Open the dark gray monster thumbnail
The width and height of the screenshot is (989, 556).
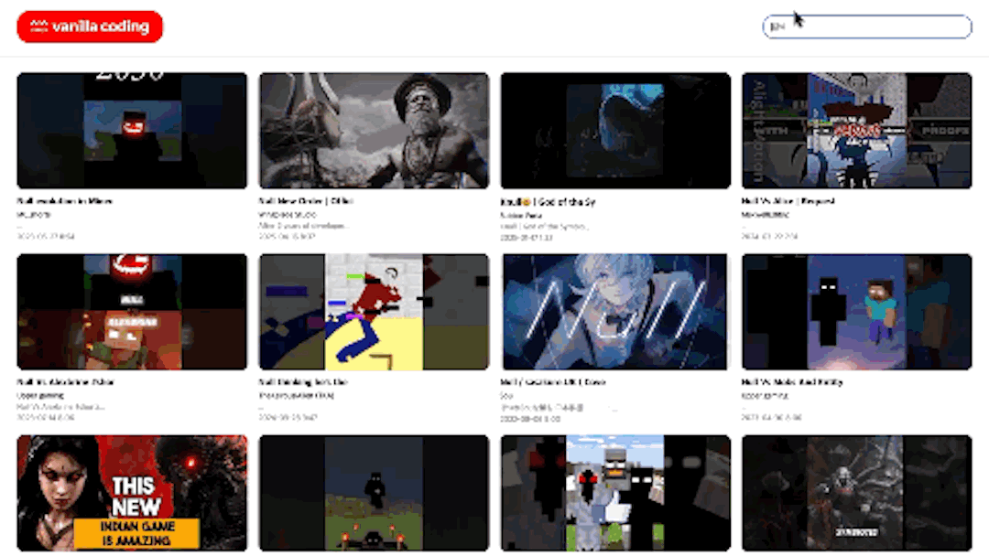tap(856, 493)
